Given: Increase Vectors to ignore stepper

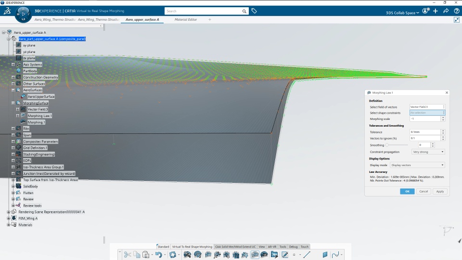Looking at the screenshot, I should click(x=443, y=137).
